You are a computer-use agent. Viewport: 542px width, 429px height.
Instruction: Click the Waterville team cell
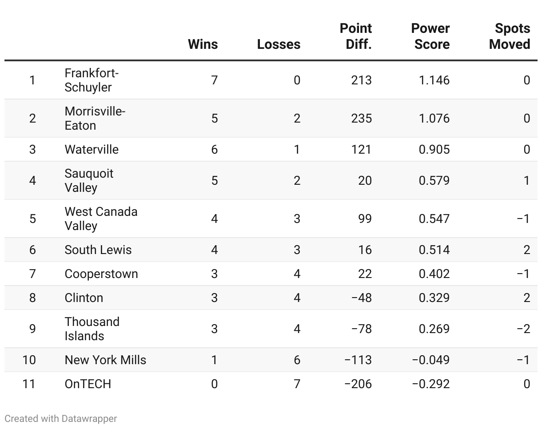92,149
